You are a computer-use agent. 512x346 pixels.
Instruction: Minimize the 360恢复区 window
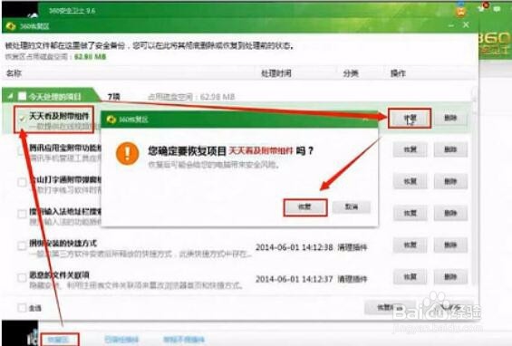tap(451, 25)
